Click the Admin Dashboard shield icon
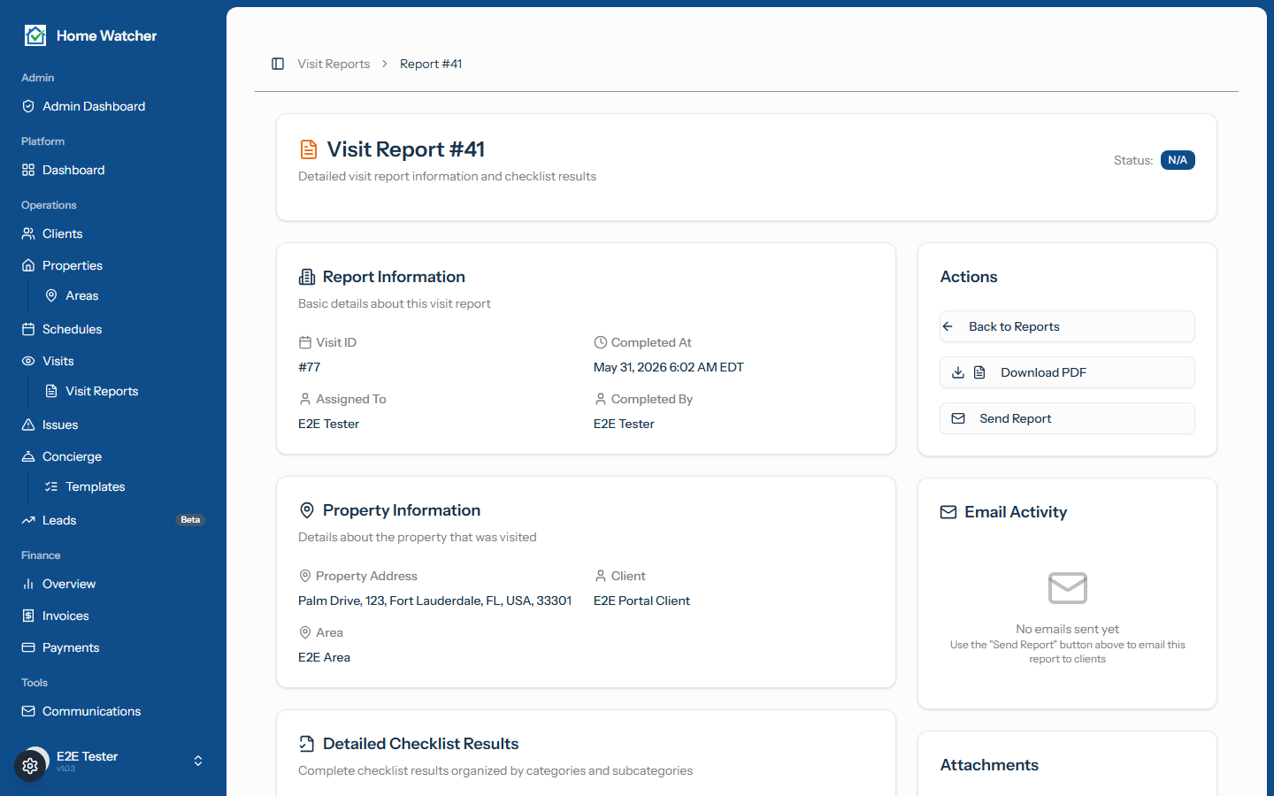The height and width of the screenshot is (796, 1274). click(28, 106)
